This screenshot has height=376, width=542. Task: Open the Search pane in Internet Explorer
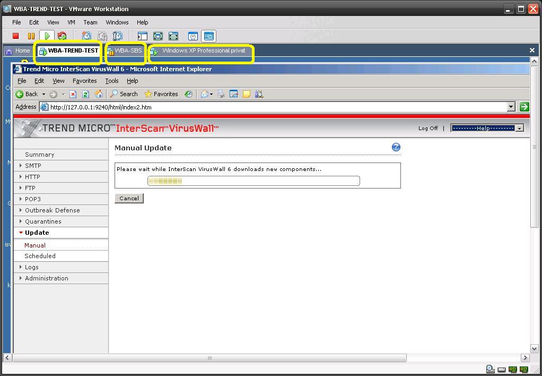124,94
